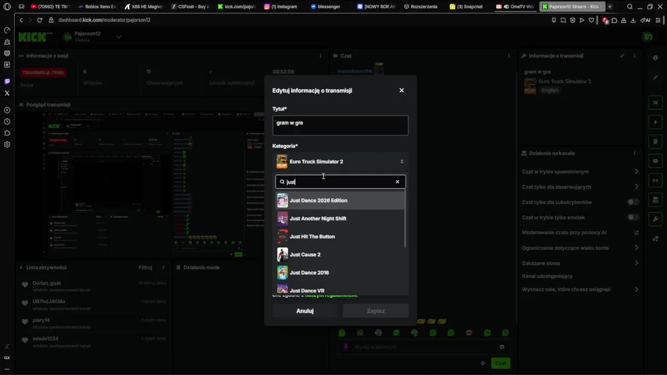This screenshot has width=667, height=375.
Task: Choose Just Dance VR in the list
Action: [x=340, y=290]
